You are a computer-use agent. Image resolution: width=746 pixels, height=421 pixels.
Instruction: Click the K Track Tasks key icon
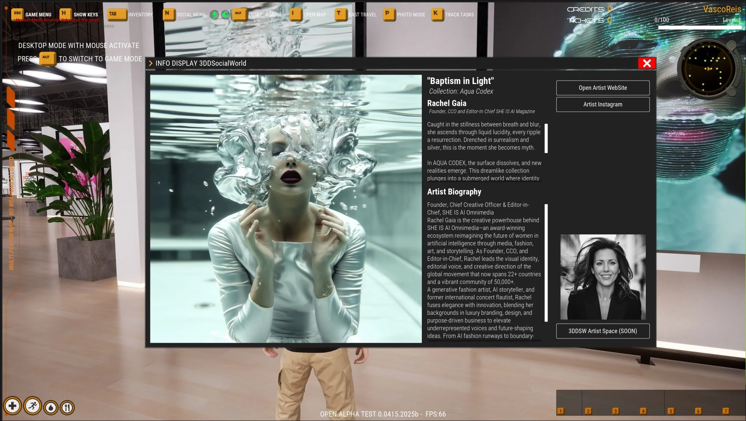436,14
